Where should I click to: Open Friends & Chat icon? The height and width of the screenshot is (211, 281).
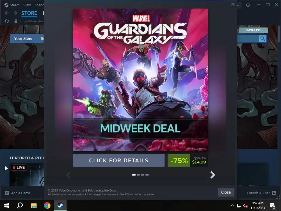(x=274, y=193)
